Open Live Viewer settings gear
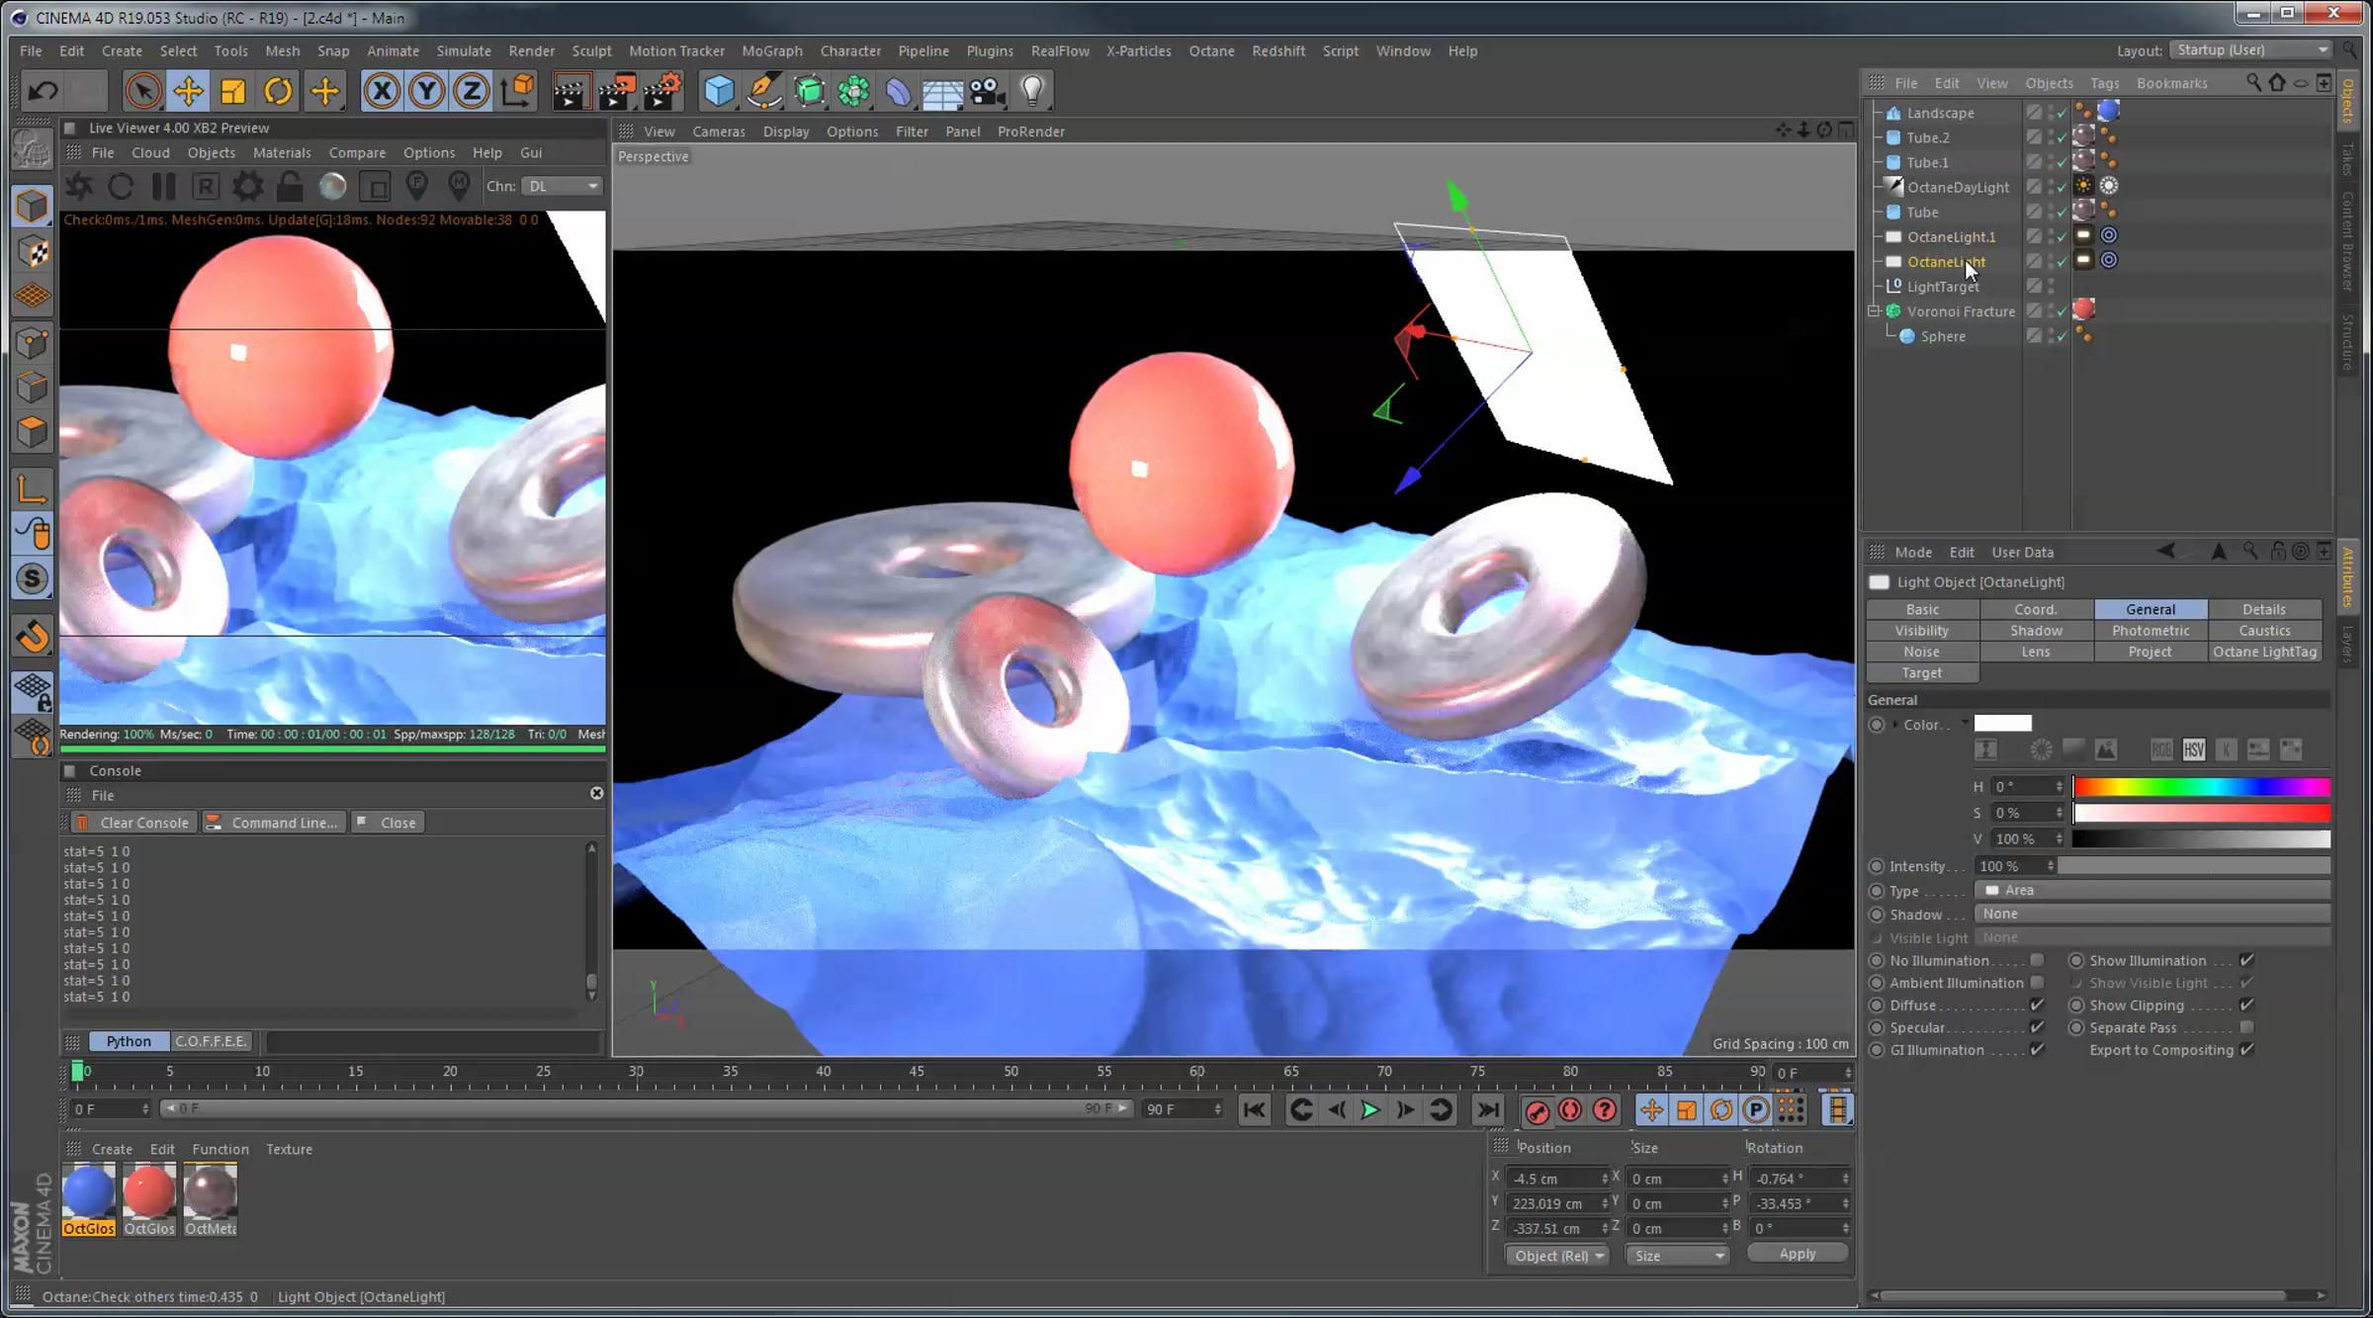 click(247, 186)
